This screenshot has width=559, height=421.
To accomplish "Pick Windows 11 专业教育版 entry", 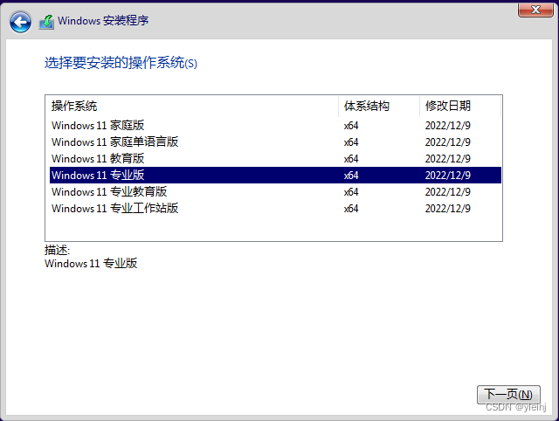I will (108, 192).
